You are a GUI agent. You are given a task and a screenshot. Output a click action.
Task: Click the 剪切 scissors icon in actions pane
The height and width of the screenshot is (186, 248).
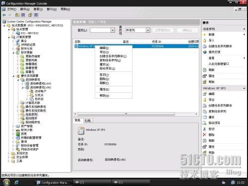pos(205,129)
